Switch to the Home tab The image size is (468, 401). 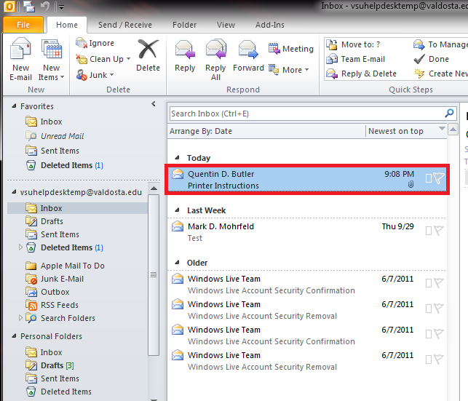click(x=67, y=25)
